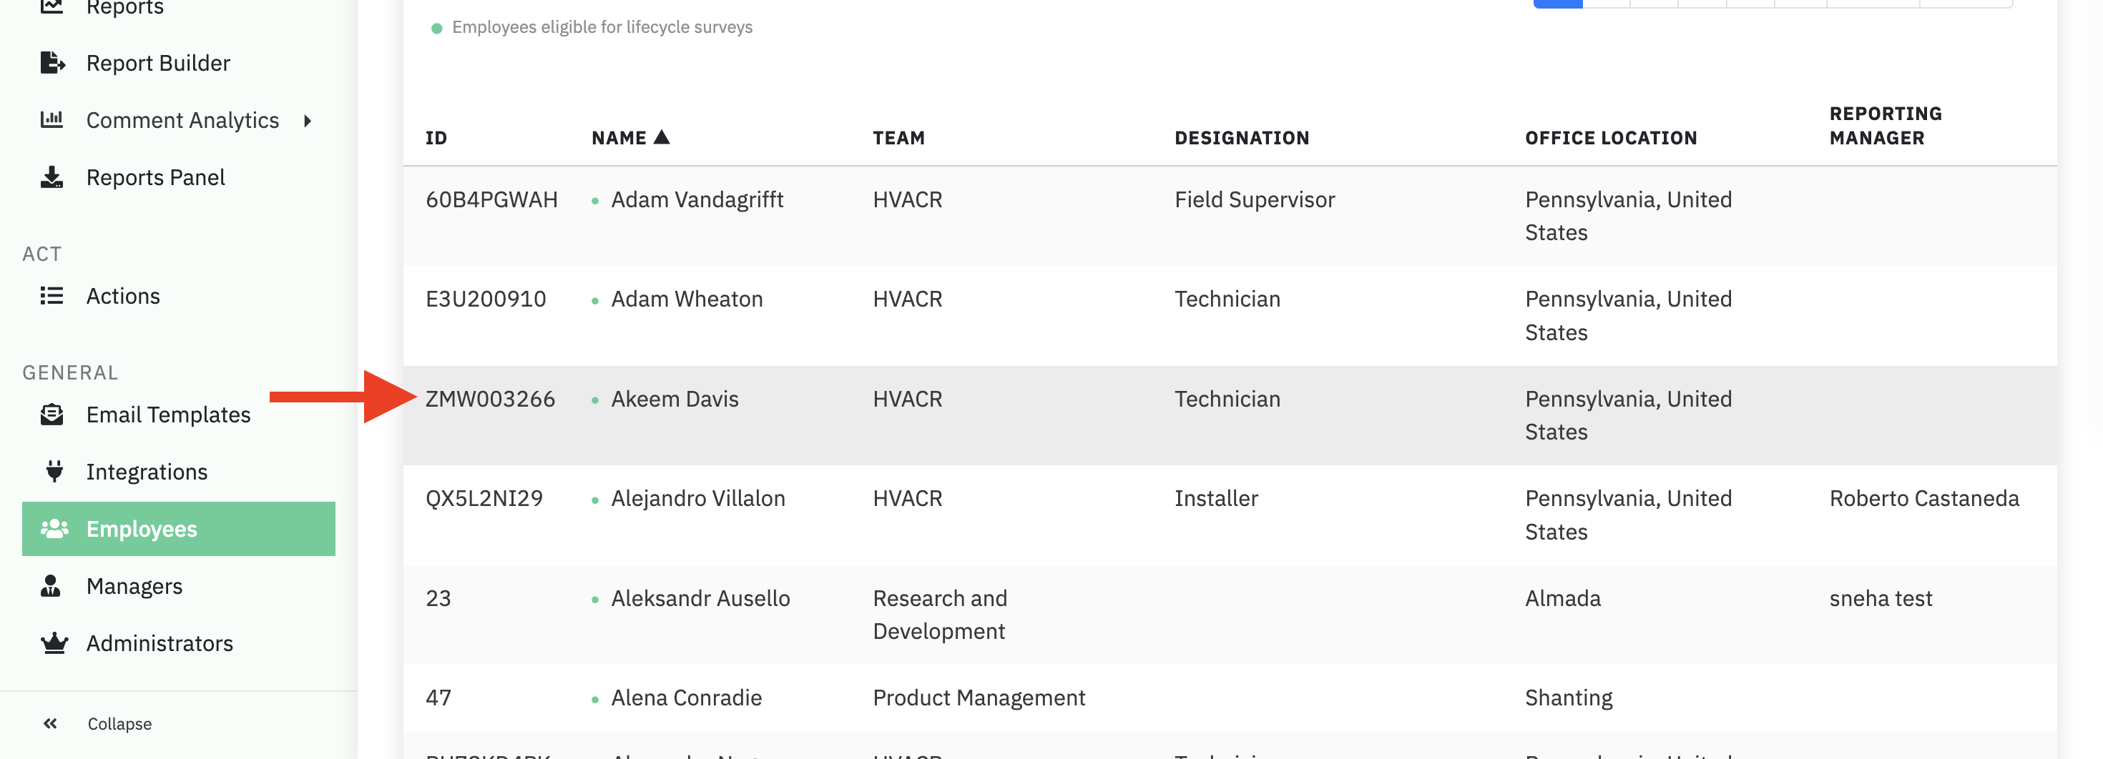Open the Employees menu item
Screen dimensions: 2103x759
141,528
